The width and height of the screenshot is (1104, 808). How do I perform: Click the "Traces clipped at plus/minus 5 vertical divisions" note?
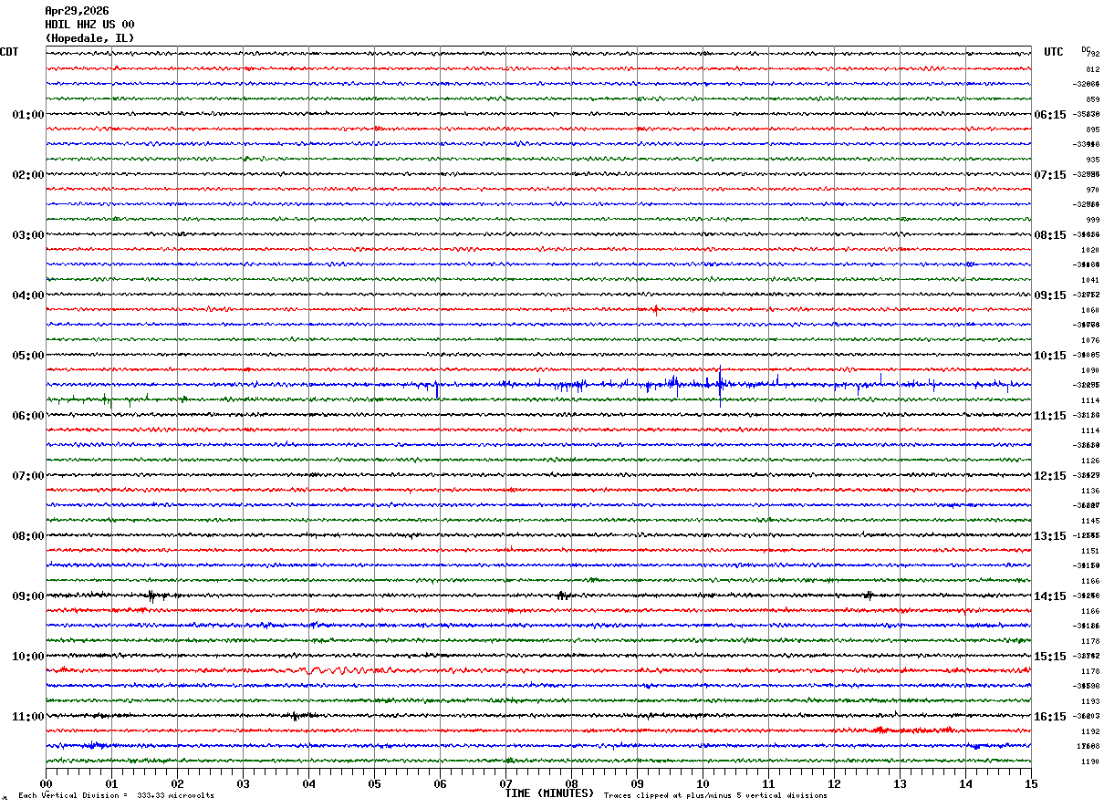pos(715,795)
